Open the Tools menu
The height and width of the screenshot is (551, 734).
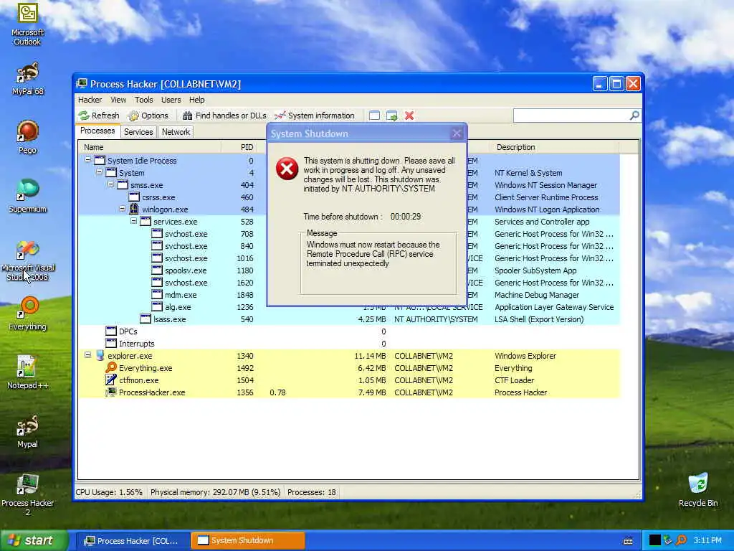click(143, 100)
